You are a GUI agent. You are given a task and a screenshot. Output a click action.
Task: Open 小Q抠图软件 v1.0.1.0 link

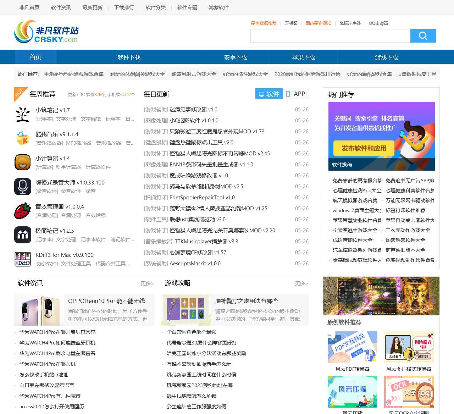pos(194,121)
